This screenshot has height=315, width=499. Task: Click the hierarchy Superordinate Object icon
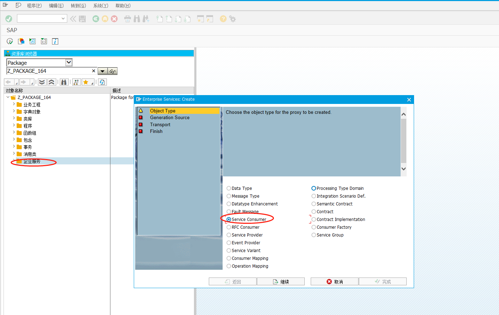[x=76, y=82]
